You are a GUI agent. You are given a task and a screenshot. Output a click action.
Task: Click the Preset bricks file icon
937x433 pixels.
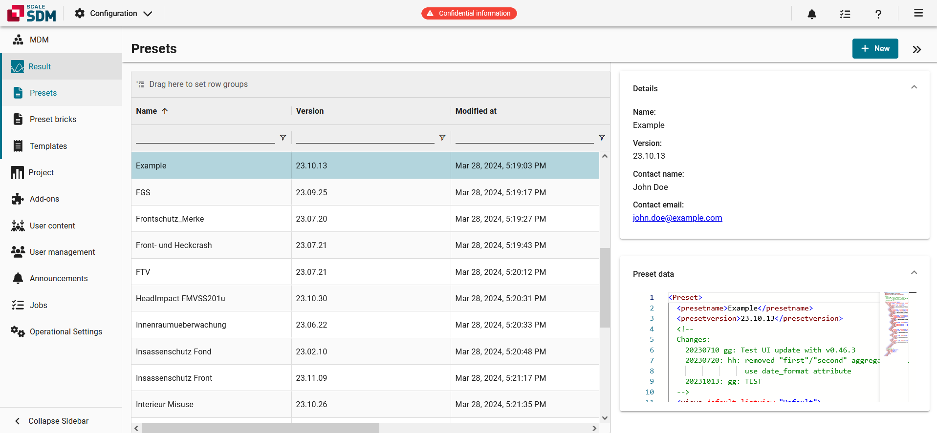pyautogui.click(x=18, y=119)
